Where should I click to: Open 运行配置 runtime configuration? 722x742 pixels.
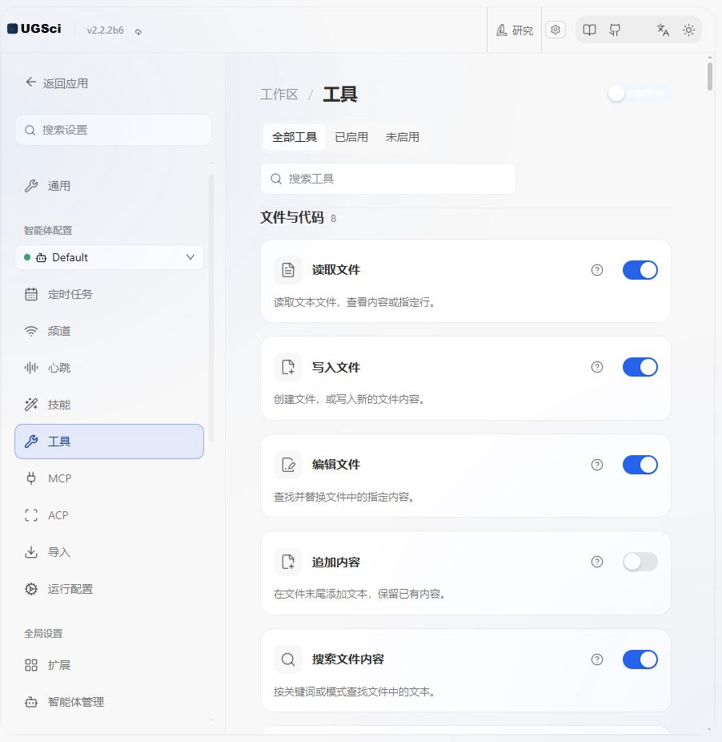(x=109, y=589)
